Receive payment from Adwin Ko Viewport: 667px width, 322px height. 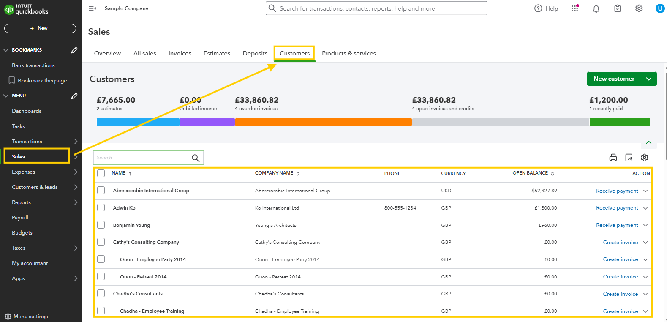coord(617,208)
